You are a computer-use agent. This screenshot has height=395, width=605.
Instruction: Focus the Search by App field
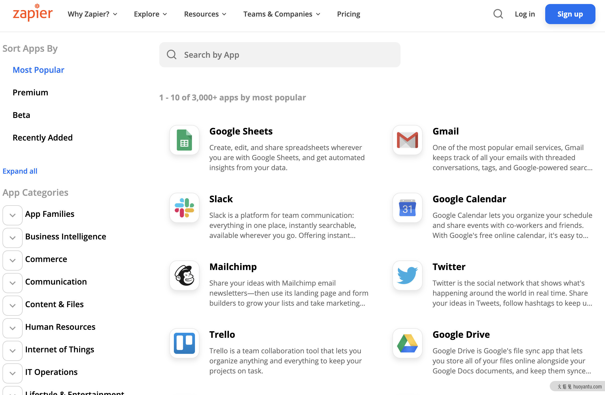point(280,54)
